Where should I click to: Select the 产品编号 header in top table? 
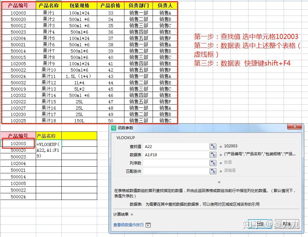click(18, 5)
